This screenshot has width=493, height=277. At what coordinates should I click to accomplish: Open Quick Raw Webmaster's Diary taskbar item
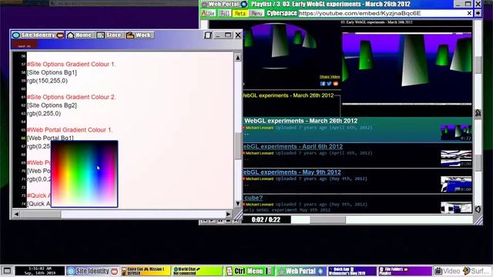pos(352,271)
